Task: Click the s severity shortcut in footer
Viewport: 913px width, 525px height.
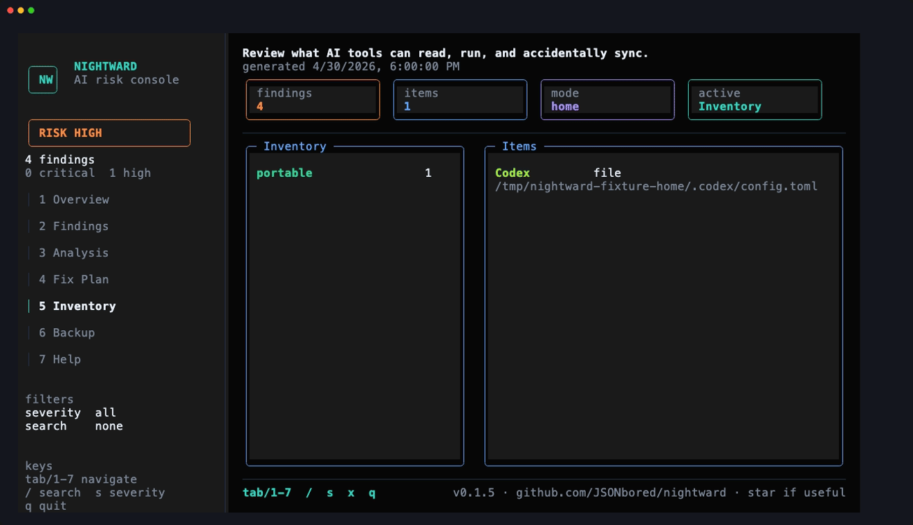Action: (x=330, y=493)
